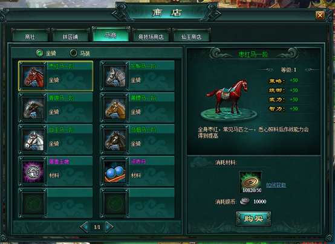Select the 马装 radio button
Viewport: 335px width, 244px height.
(x=74, y=53)
